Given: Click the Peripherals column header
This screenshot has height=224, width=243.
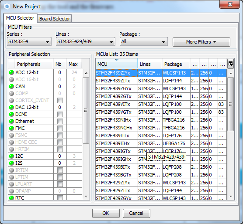Looking at the screenshot, I should 34,64.
